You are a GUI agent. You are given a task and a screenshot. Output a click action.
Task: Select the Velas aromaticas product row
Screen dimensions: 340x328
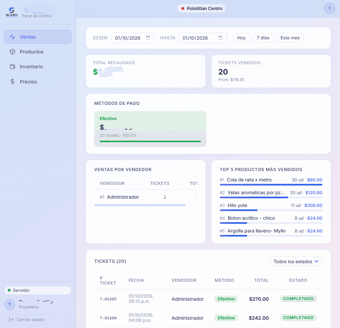point(271,194)
